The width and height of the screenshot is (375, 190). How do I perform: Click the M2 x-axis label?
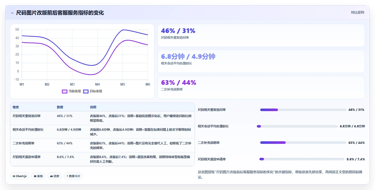coord(47,85)
